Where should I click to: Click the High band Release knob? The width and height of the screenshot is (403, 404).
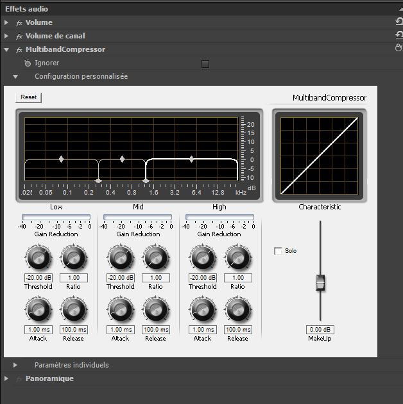click(238, 310)
